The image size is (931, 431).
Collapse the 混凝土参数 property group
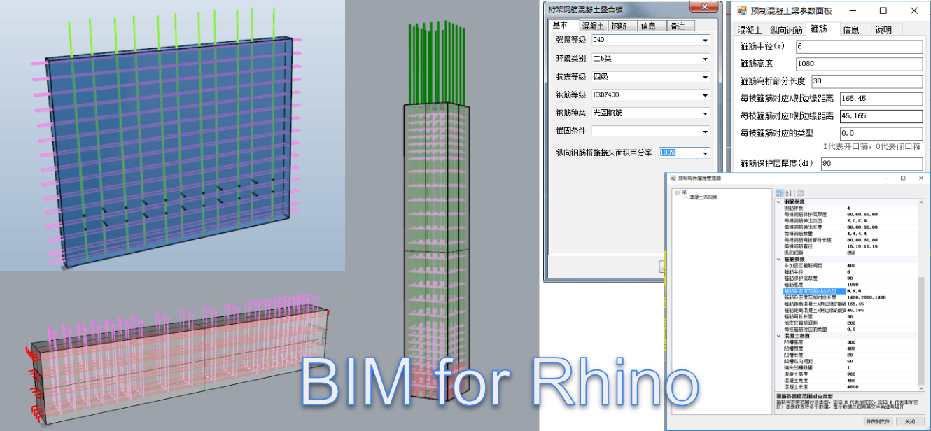(x=778, y=337)
